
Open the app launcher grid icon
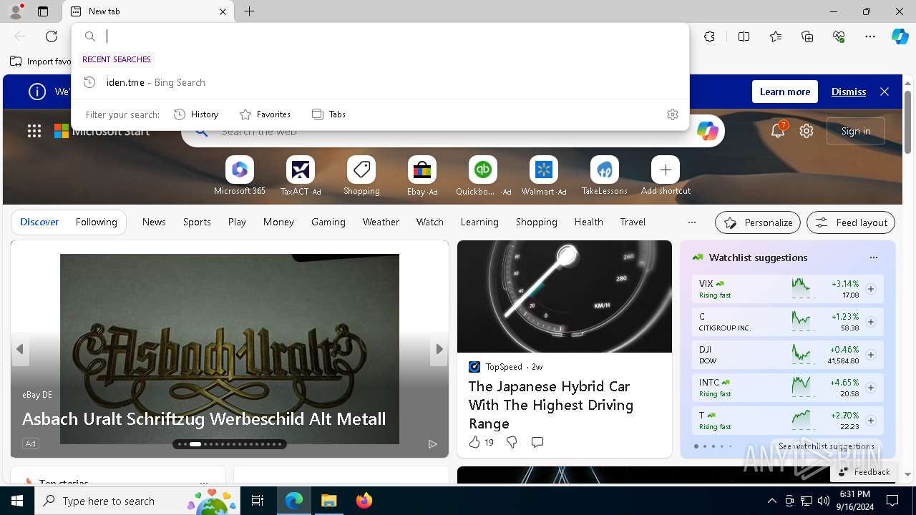coord(34,131)
